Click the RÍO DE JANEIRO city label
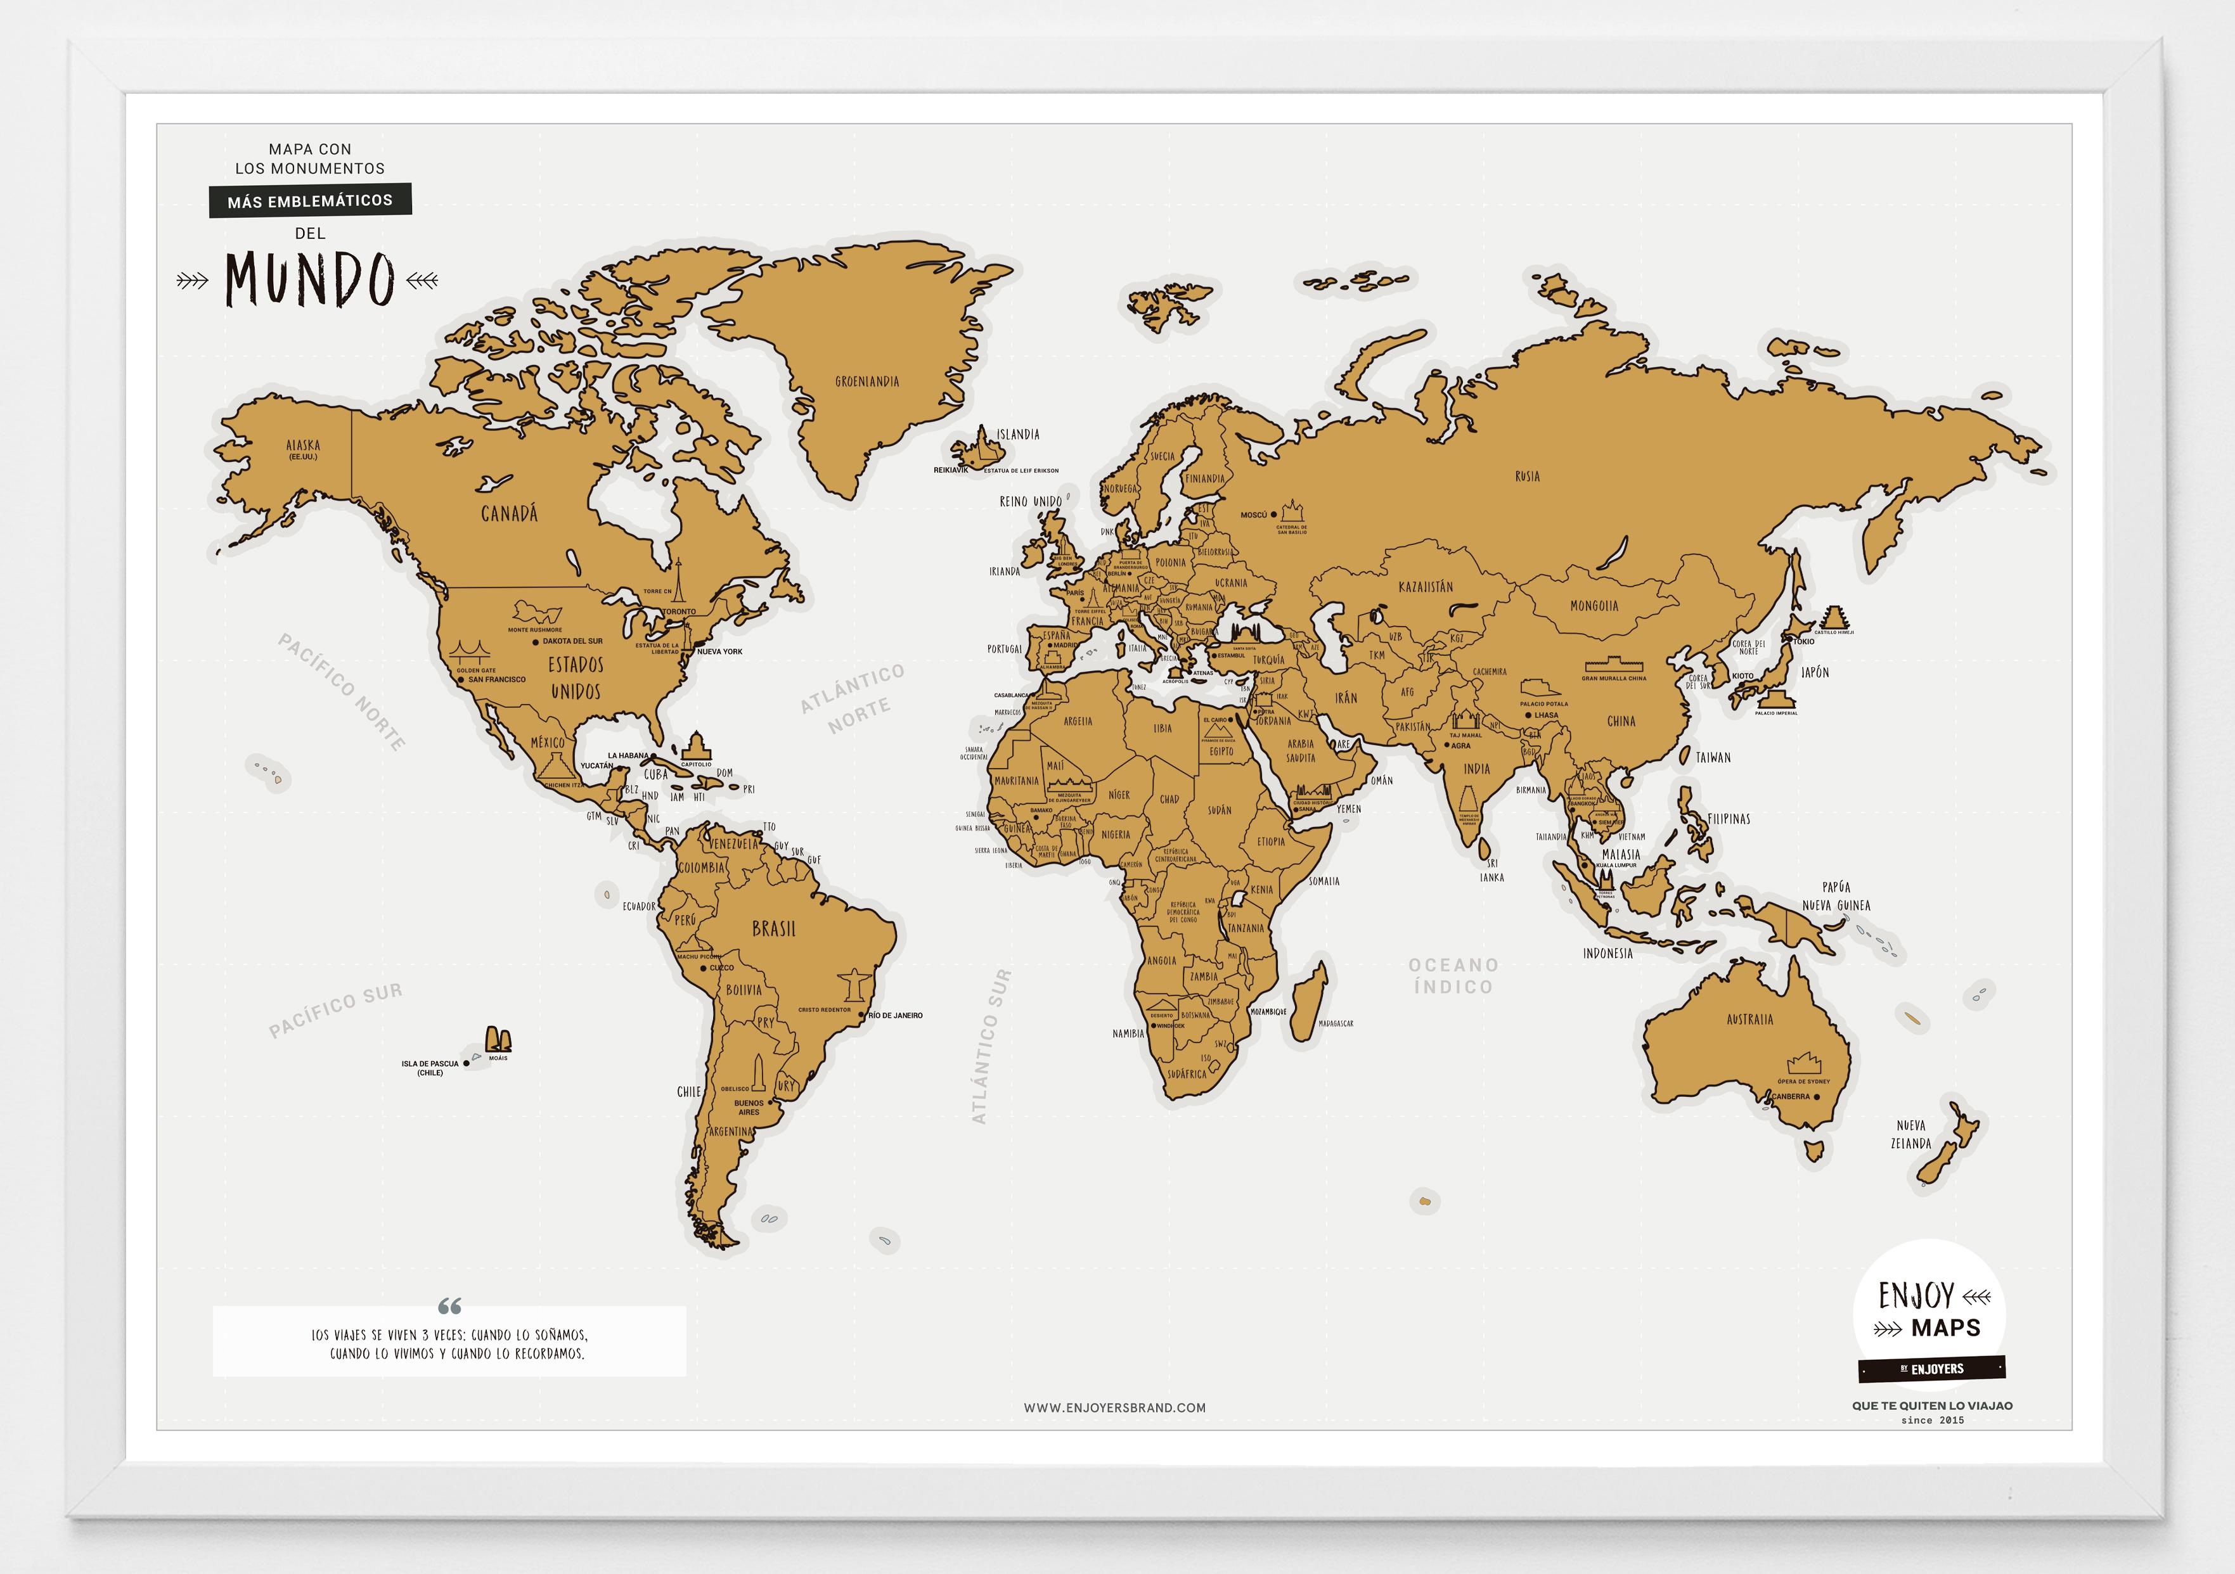The height and width of the screenshot is (1574, 2235). point(896,1015)
